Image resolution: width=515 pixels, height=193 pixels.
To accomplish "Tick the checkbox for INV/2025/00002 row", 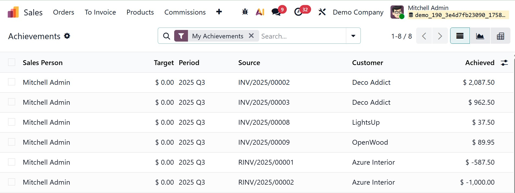I will [12, 82].
